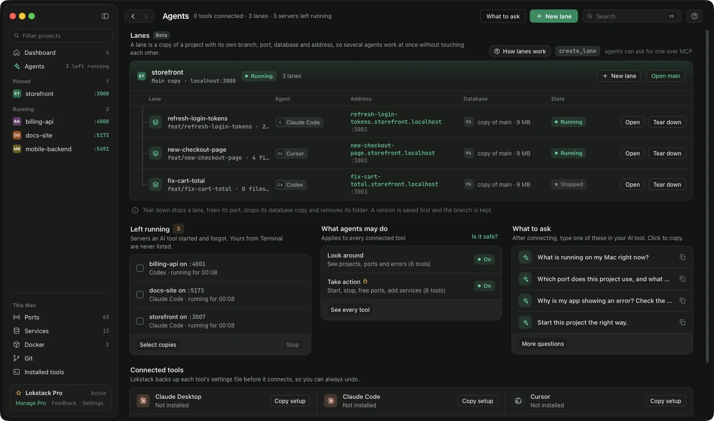Open the new-checkout-page lane
The image size is (714, 421).
click(x=632, y=153)
